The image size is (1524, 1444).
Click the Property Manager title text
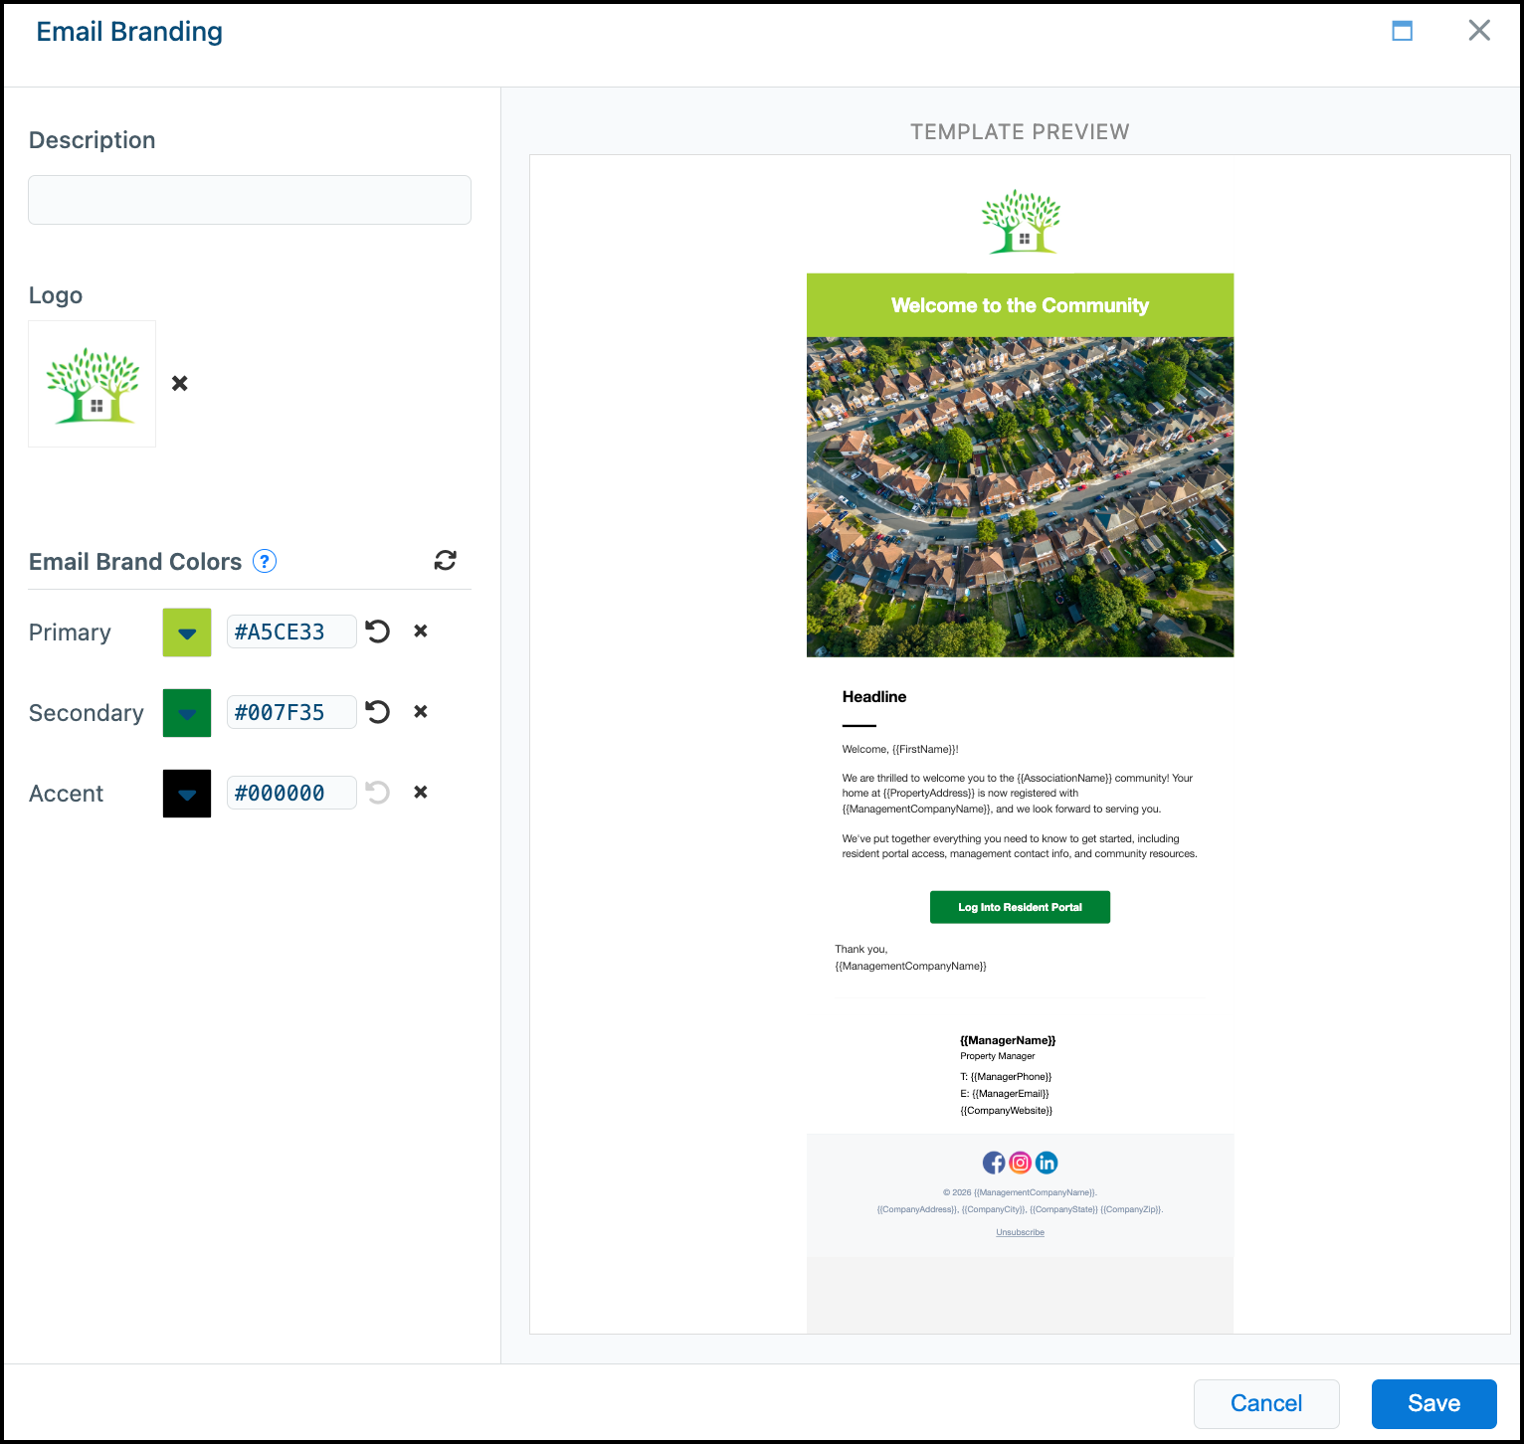pos(997,1056)
